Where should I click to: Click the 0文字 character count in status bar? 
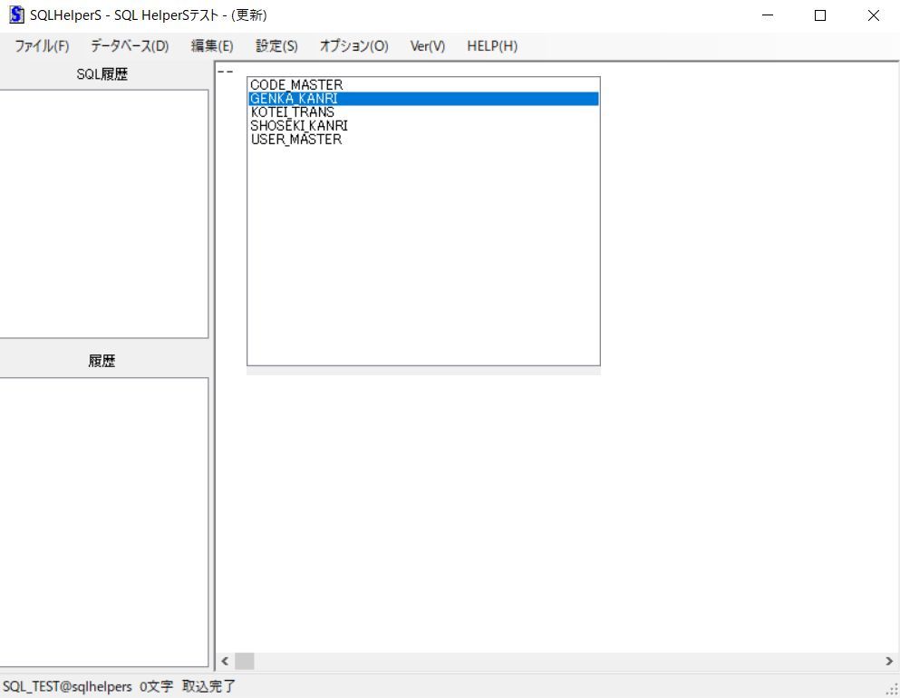click(156, 686)
